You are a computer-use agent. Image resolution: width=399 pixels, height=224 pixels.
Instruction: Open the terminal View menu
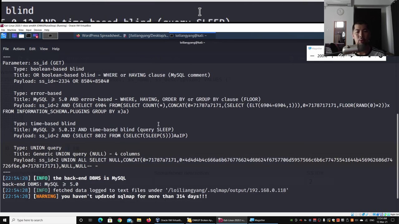click(44, 49)
